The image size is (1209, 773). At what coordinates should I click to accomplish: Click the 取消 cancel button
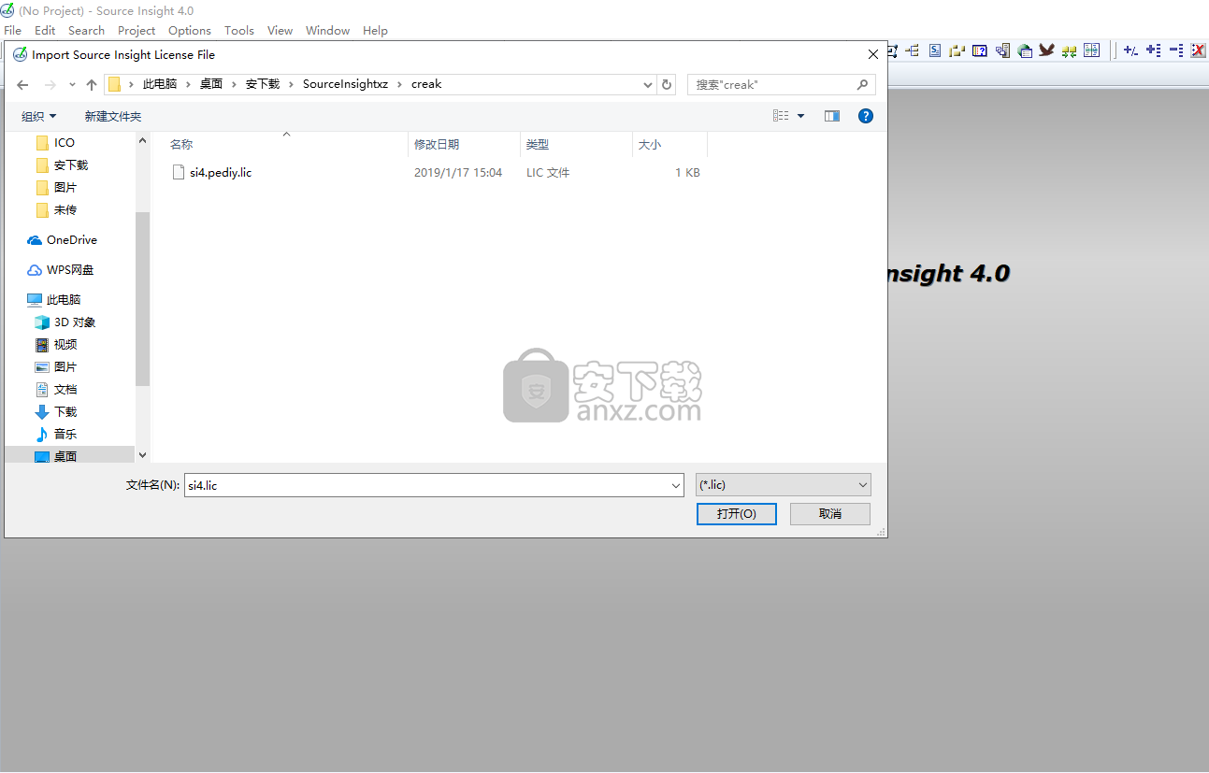(830, 513)
